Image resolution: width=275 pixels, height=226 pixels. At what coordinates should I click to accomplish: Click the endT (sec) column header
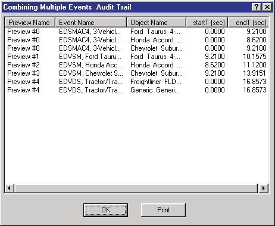coord(248,23)
